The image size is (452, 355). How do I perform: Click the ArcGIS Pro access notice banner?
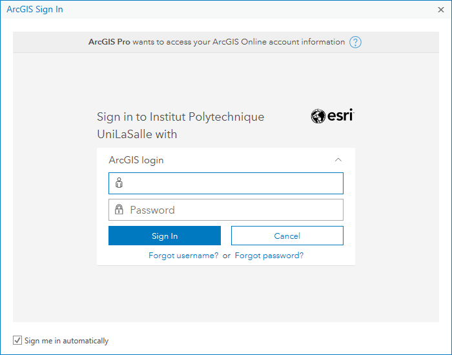click(x=226, y=42)
